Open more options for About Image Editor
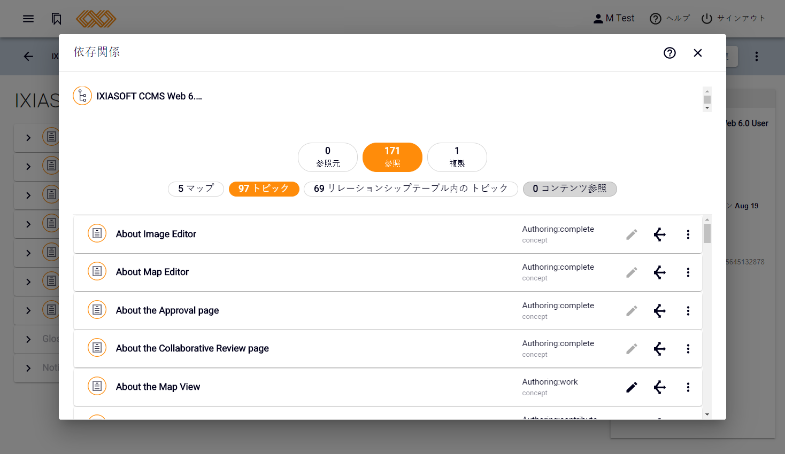The height and width of the screenshot is (454, 785). (x=688, y=234)
